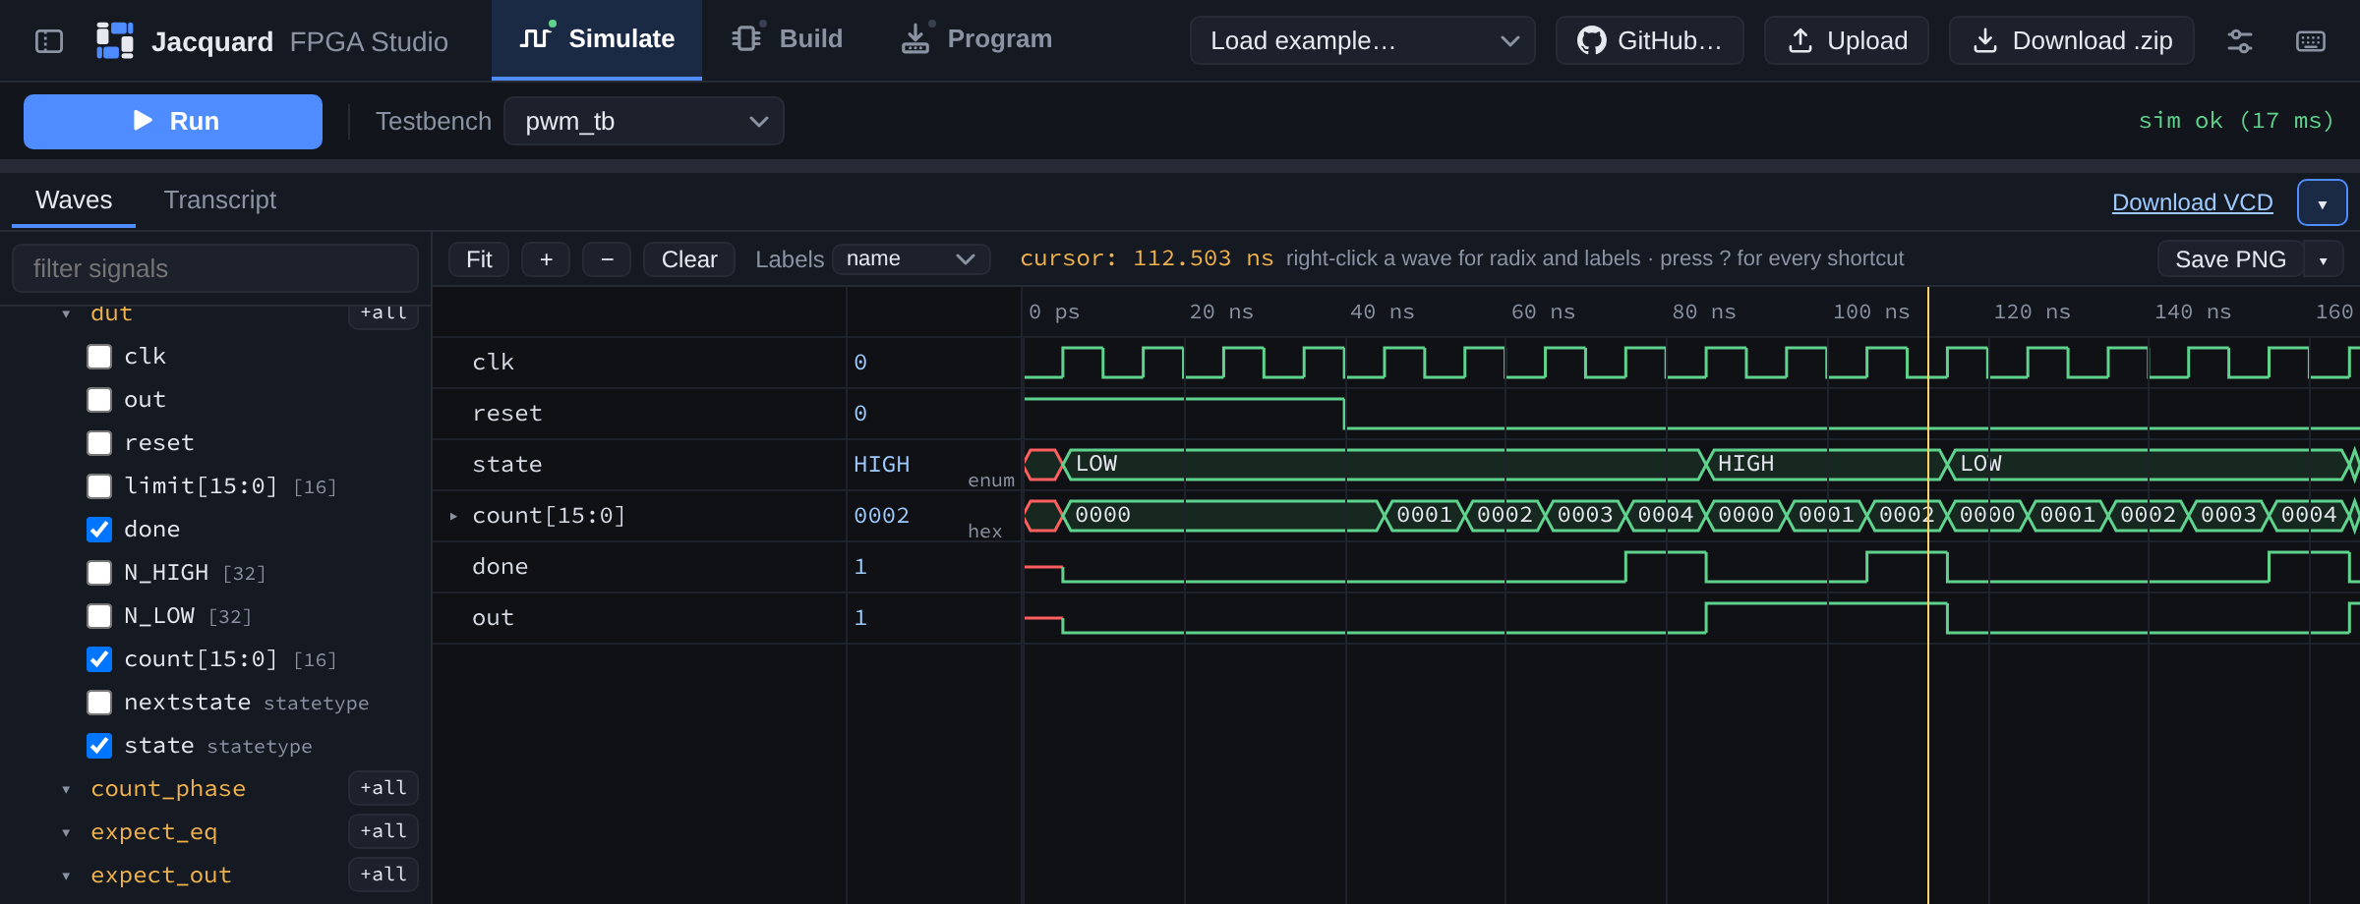Select the state wave row name
The width and height of the screenshot is (2360, 904).
507,465
